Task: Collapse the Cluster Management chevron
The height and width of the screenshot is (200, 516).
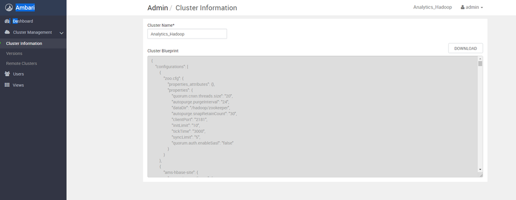Action: click(x=61, y=33)
